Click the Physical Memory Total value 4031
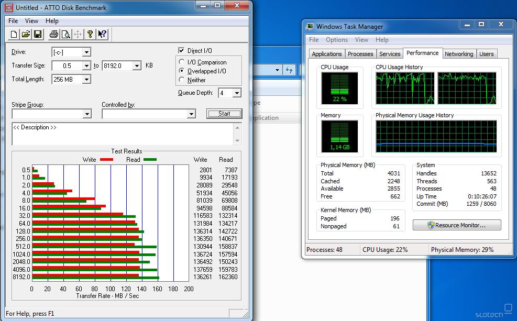Viewport: 517px width, 321px height. 394,173
